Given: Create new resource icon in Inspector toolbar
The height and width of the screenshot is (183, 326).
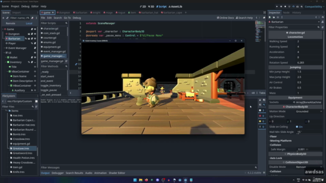Looking at the screenshot, I should (270, 17).
